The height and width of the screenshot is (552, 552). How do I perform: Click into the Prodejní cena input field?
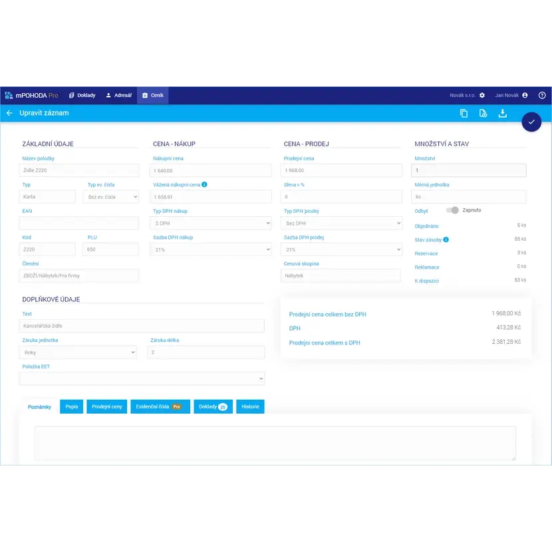342,171
